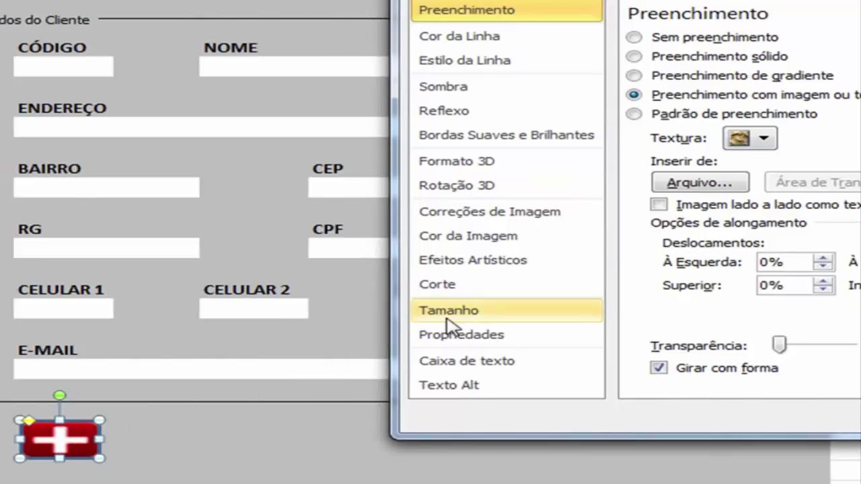Choose Preenchimento sólido option
The width and height of the screenshot is (861, 484).
pyautogui.click(x=634, y=56)
